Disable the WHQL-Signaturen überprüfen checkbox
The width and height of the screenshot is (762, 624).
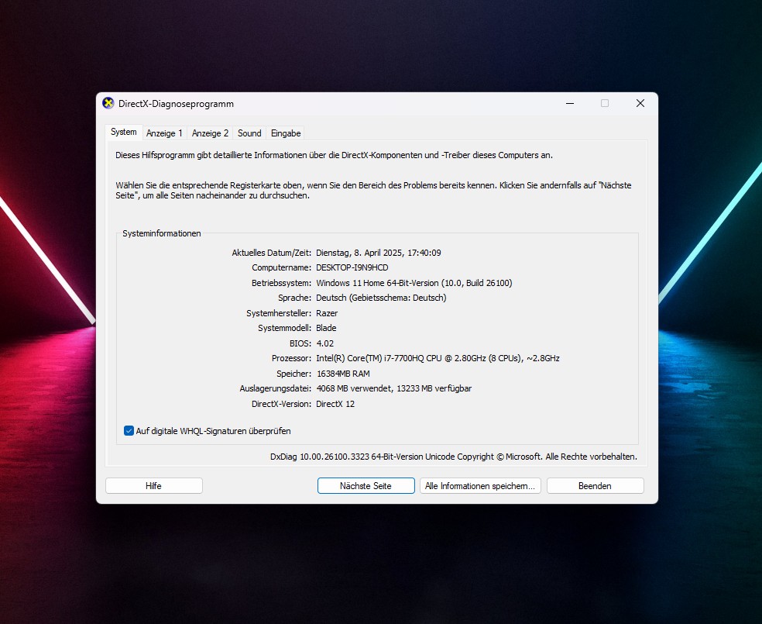(x=129, y=431)
